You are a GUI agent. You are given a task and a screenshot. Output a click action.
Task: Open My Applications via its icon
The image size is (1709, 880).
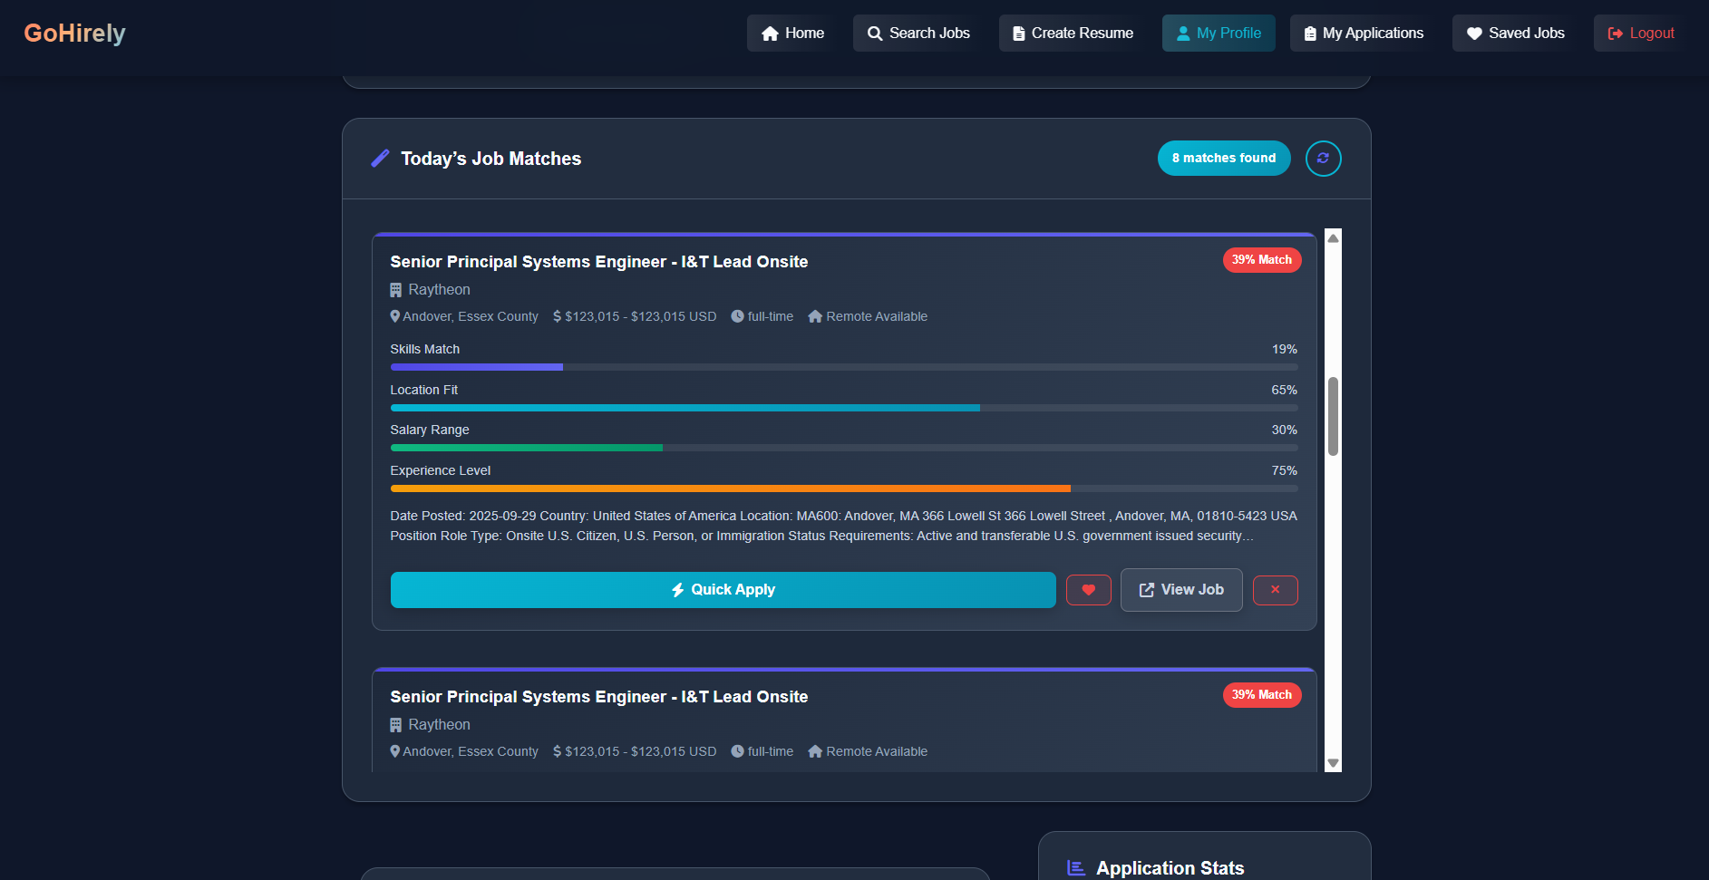(1308, 33)
